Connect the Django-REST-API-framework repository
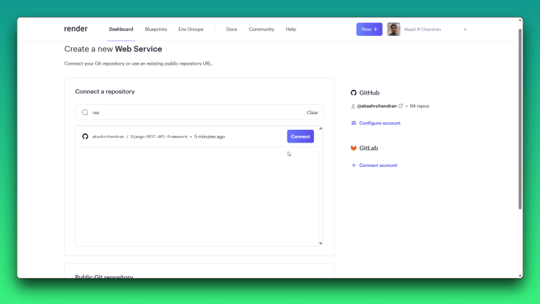The width and height of the screenshot is (540, 304). point(300,136)
